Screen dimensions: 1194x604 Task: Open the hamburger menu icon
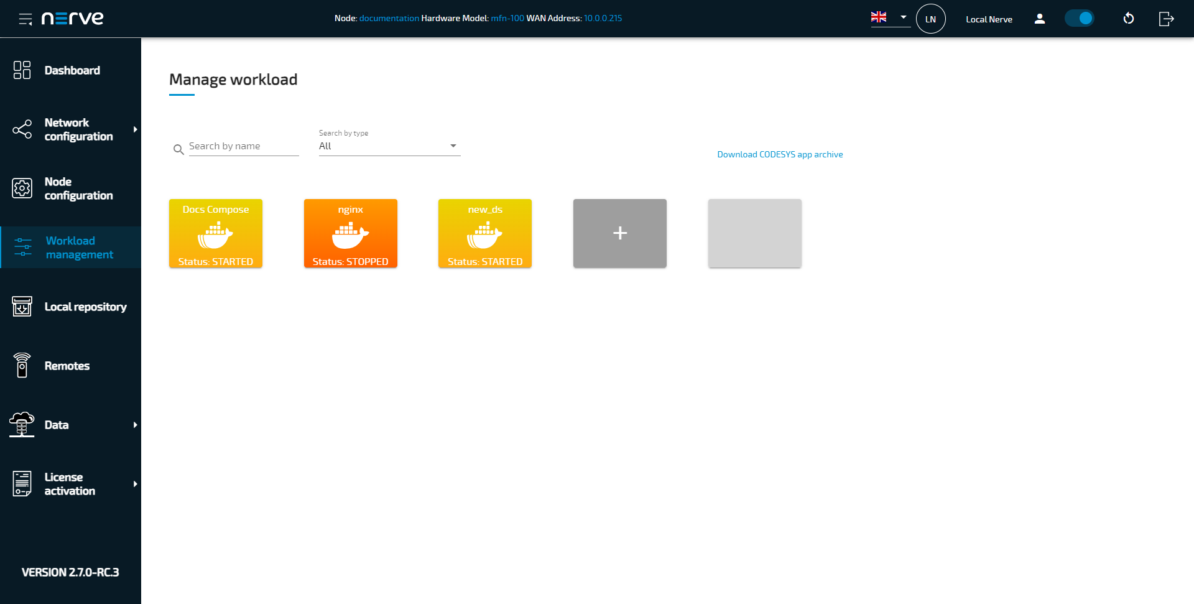pyautogui.click(x=25, y=19)
